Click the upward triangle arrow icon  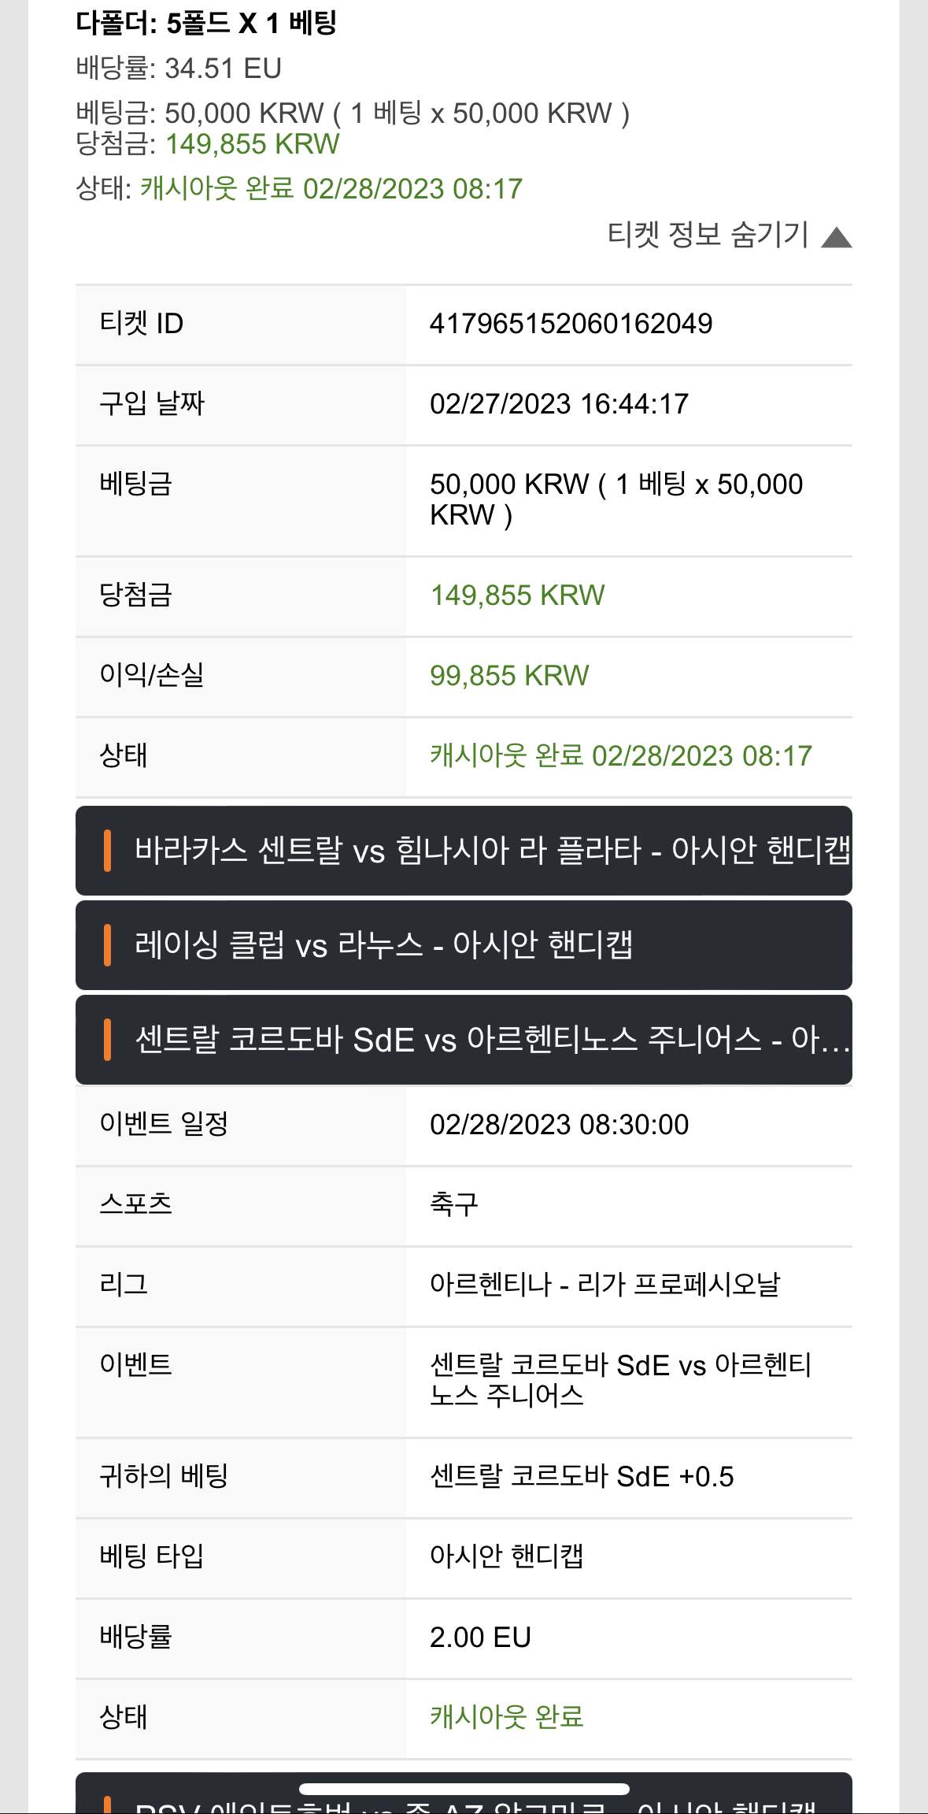tap(836, 237)
